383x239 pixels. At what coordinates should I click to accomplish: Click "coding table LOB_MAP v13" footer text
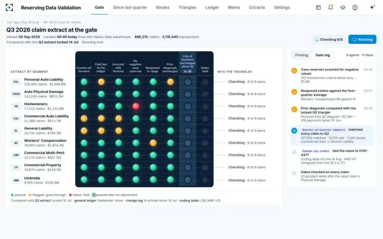(x=200, y=201)
